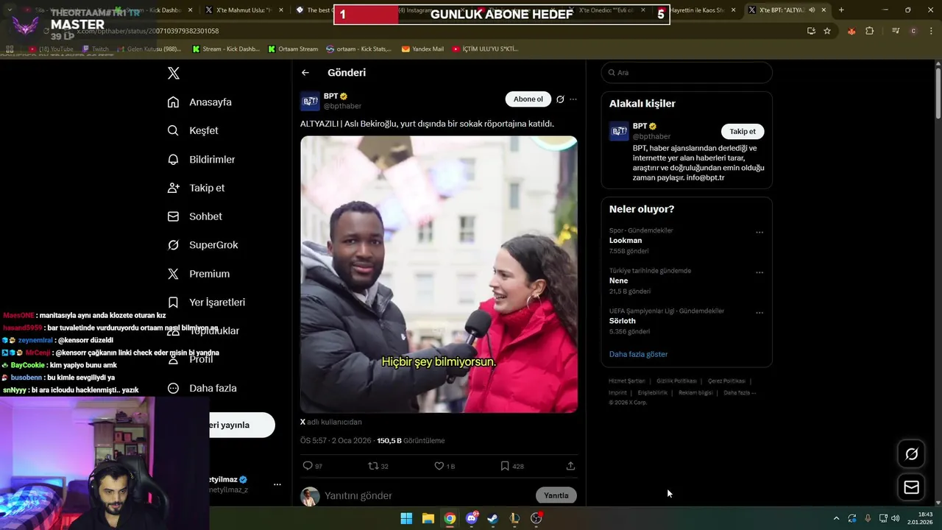Open the Stream - Kick Dashb... bookmark
942x530 pixels.
[226, 49]
